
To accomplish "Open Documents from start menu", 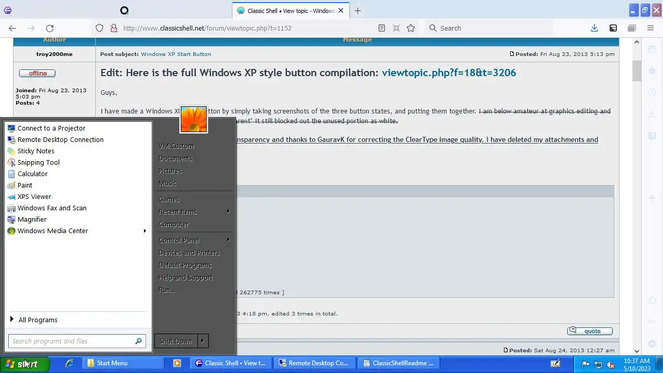I will [194, 159].
